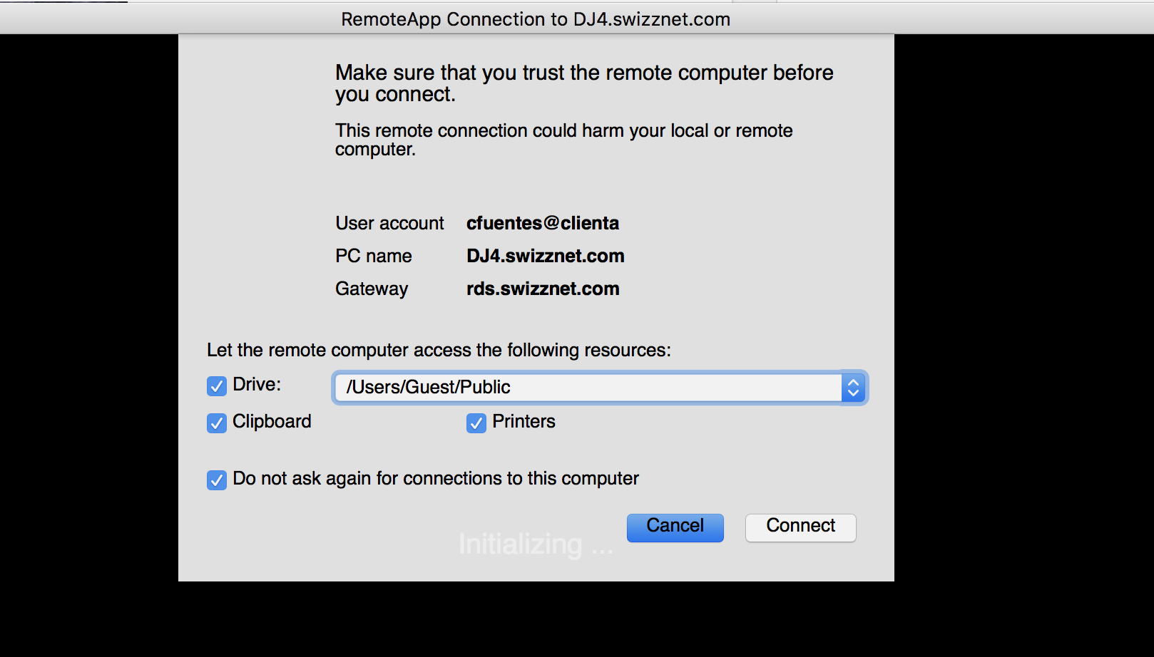Click the "Make sure that you trust" heading
Viewport: 1154px width, 657px height.
point(584,83)
